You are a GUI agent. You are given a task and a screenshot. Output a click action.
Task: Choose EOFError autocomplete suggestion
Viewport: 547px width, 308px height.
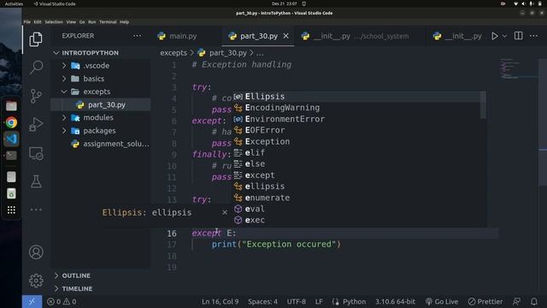pyautogui.click(x=356, y=130)
